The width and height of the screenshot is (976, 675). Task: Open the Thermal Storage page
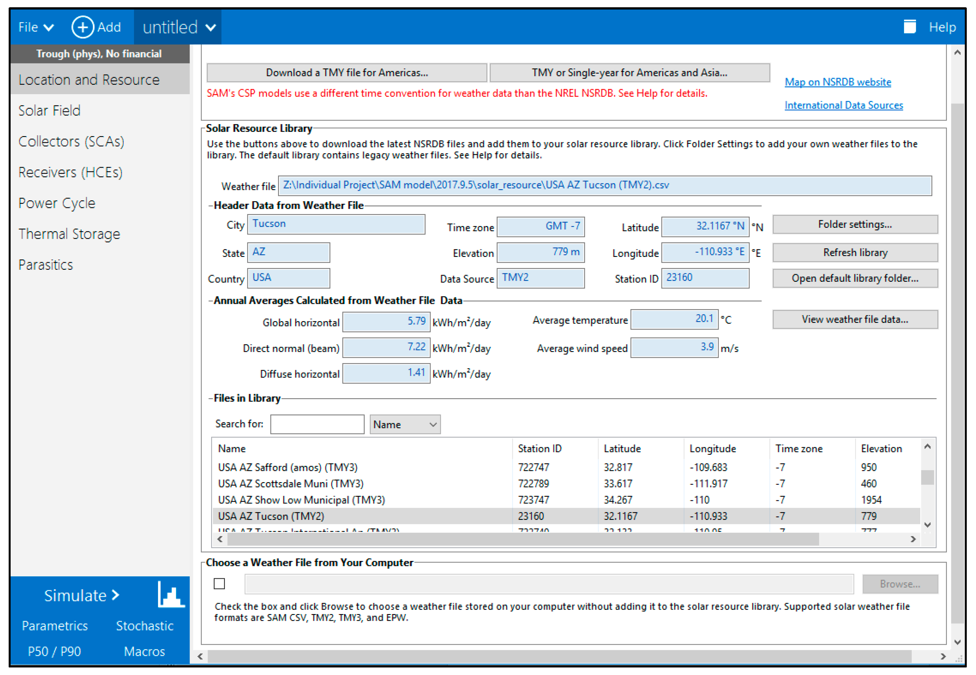tap(69, 234)
